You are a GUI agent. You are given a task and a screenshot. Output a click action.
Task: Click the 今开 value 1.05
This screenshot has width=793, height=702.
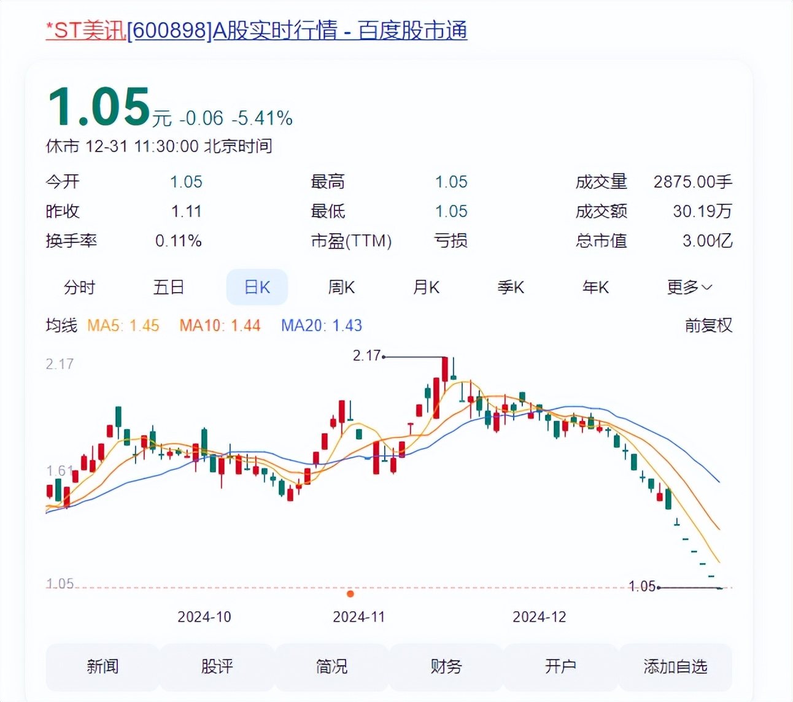(186, 182)
